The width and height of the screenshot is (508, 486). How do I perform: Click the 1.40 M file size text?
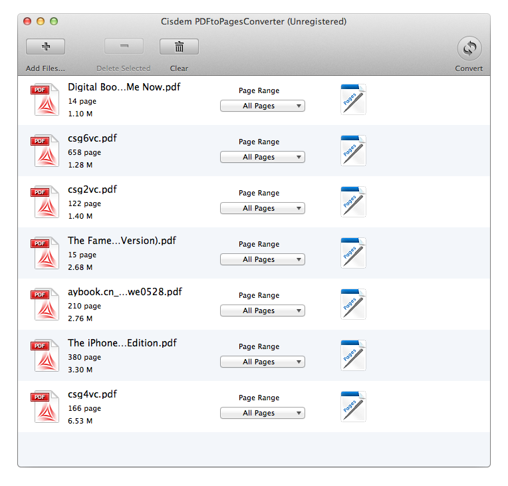point(80,216)
